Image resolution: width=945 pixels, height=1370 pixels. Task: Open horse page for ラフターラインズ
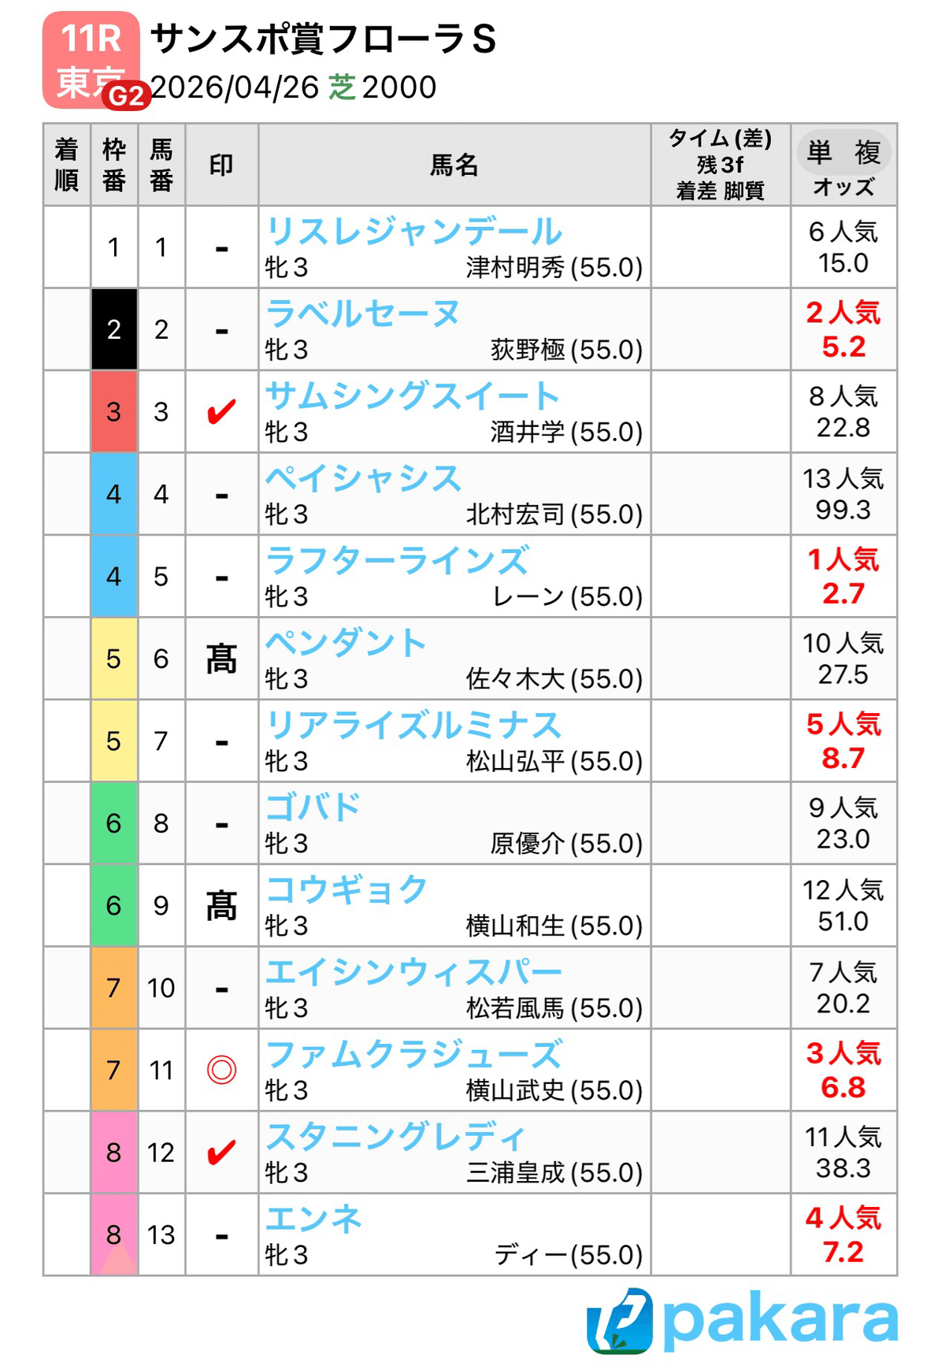(x=398, y=561)
